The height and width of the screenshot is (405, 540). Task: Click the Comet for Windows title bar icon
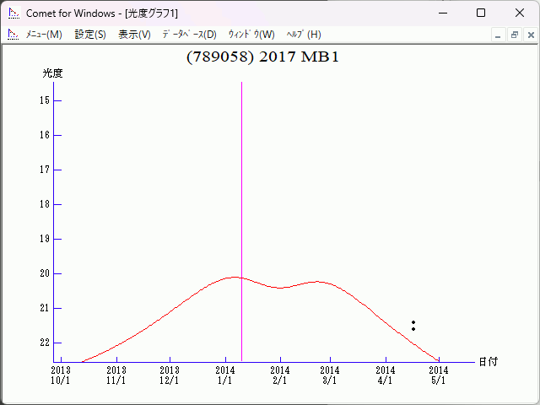(x=13, y=13)
